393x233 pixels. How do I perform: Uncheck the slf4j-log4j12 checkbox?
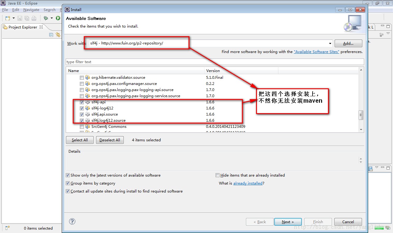(82, 108)
